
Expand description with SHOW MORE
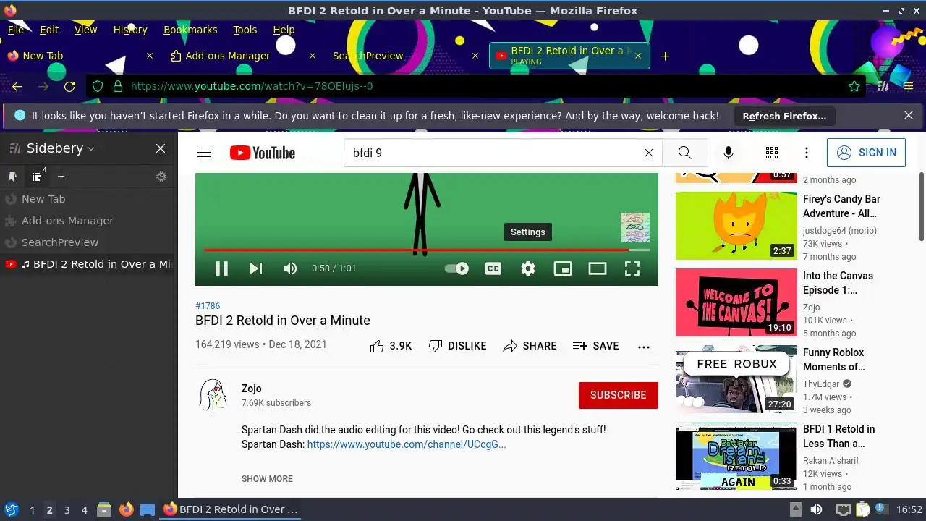coord(267,479)
